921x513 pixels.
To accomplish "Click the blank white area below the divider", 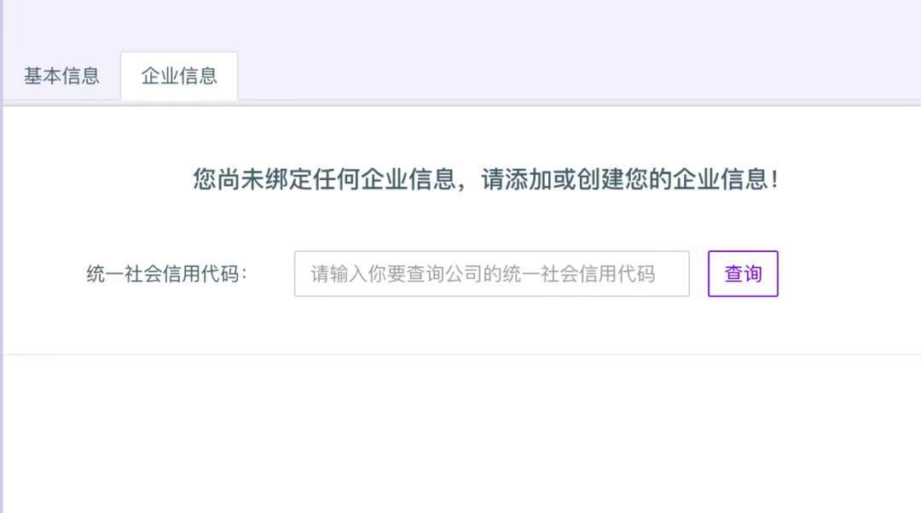I will point(461,434).
